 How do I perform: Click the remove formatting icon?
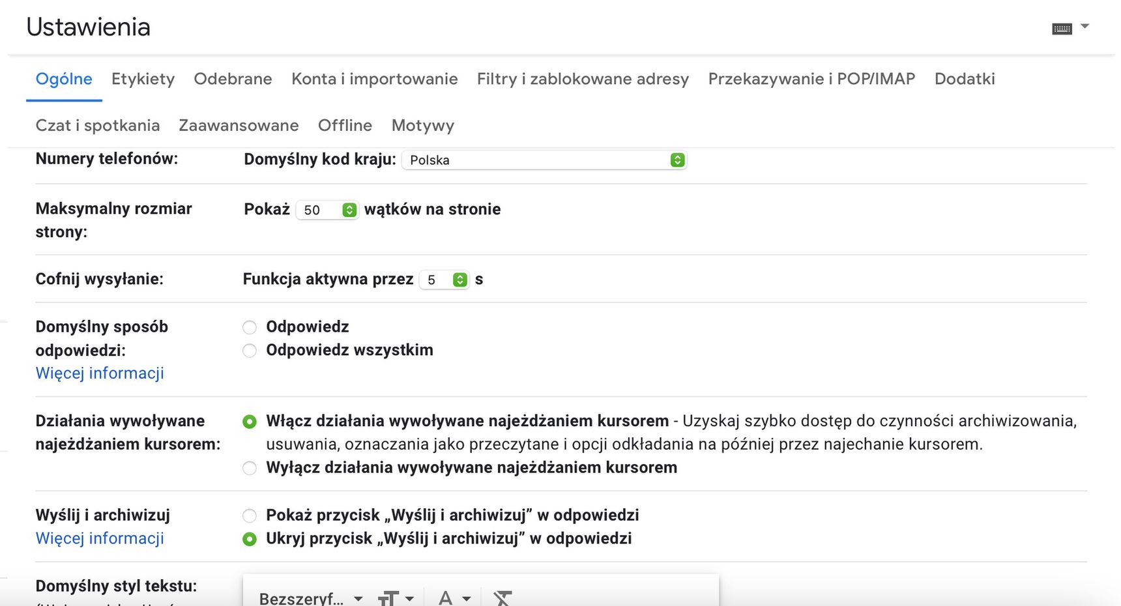(x=502, y=598)
